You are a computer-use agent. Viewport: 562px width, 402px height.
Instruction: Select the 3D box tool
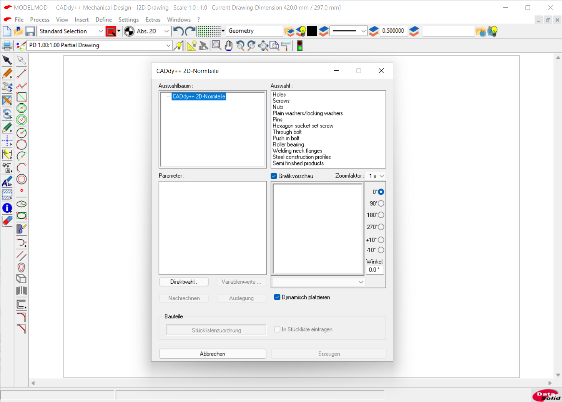pyautogui.click(x=22, y=279)
